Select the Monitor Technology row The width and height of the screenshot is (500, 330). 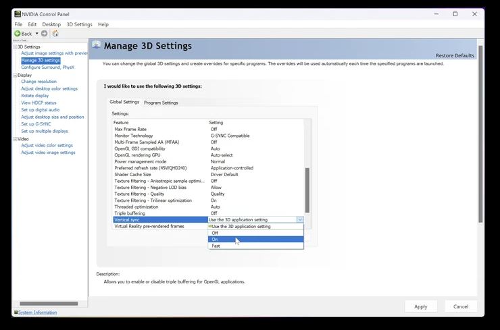[x=208, y=136]
